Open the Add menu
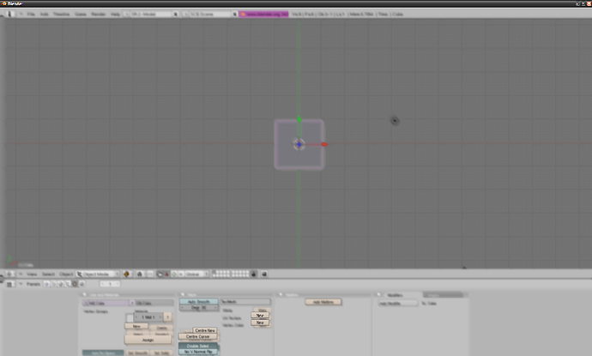 click(x=44, y=14)
